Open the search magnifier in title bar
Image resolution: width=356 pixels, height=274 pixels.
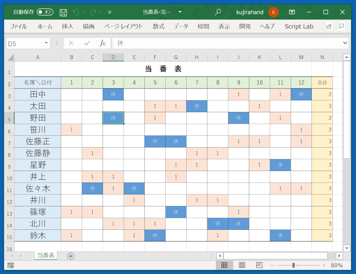click(x=218, y=12)
